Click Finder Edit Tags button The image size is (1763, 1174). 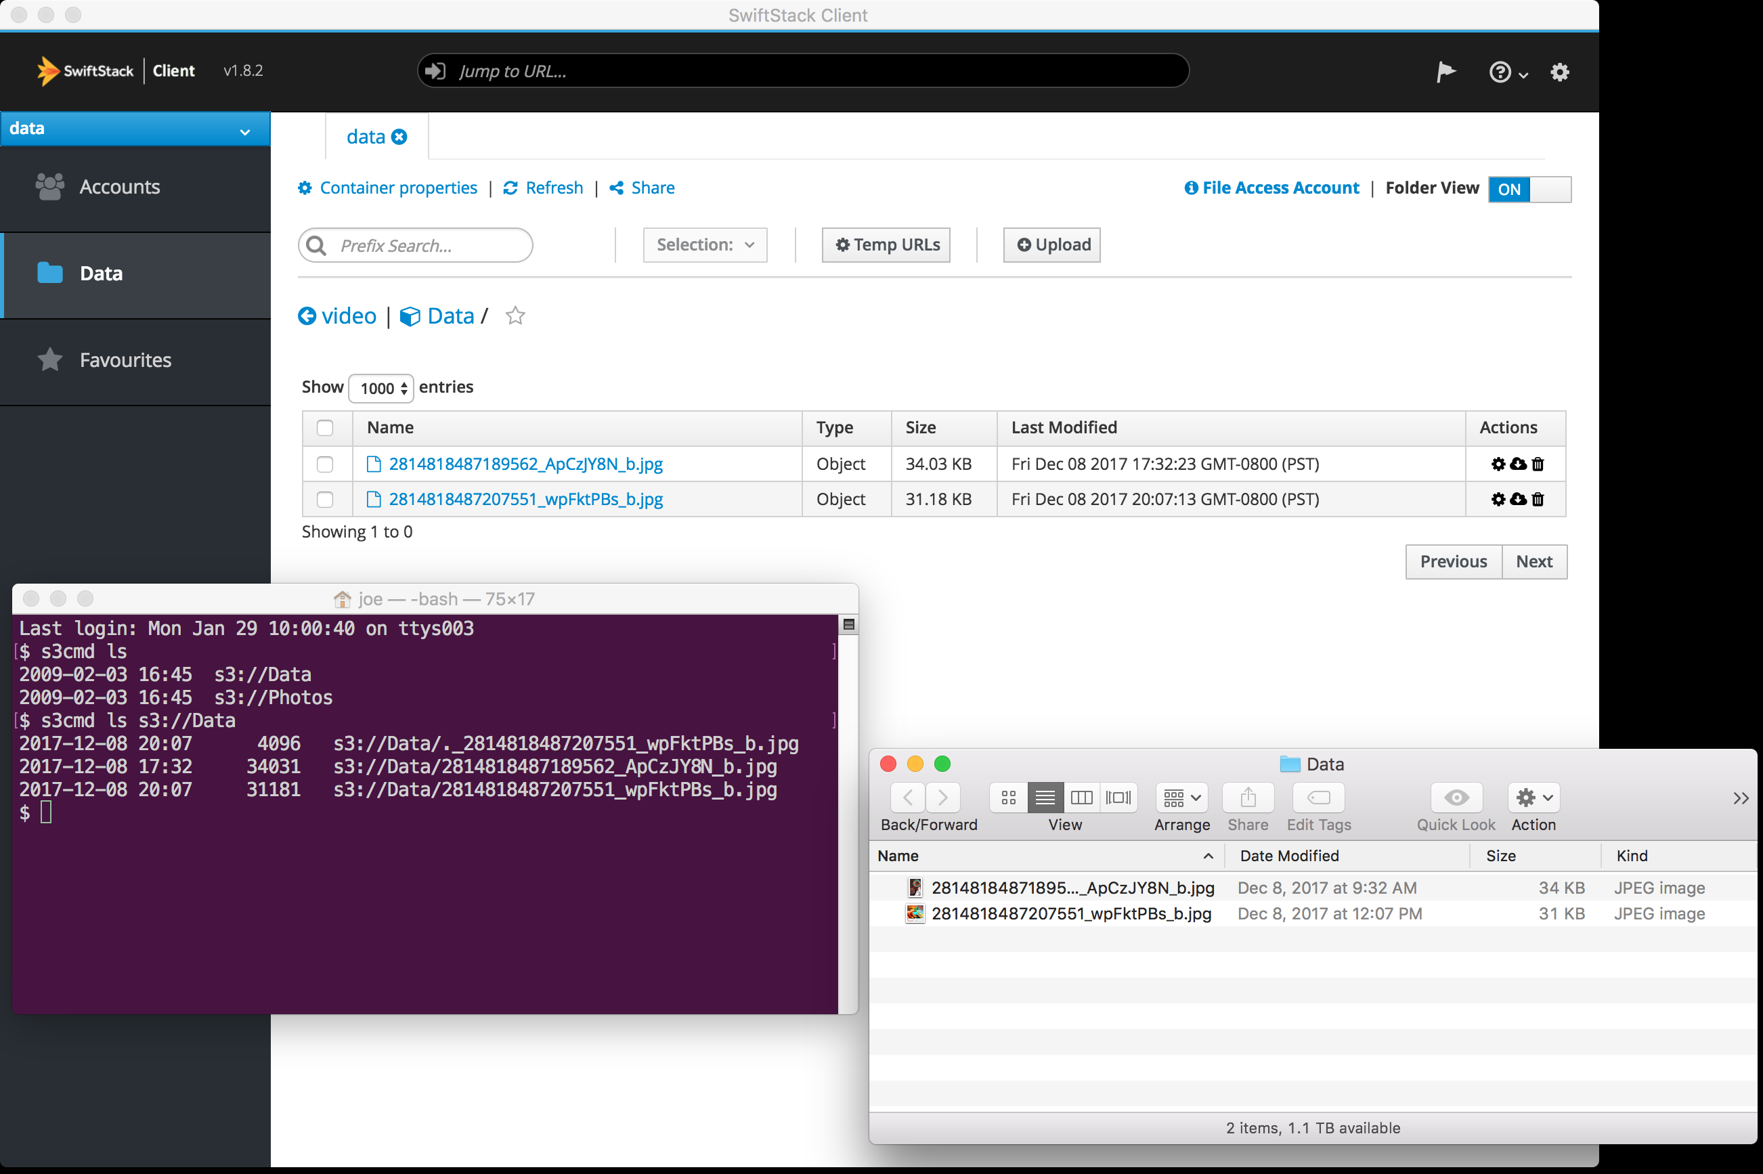pos(1318,798)
